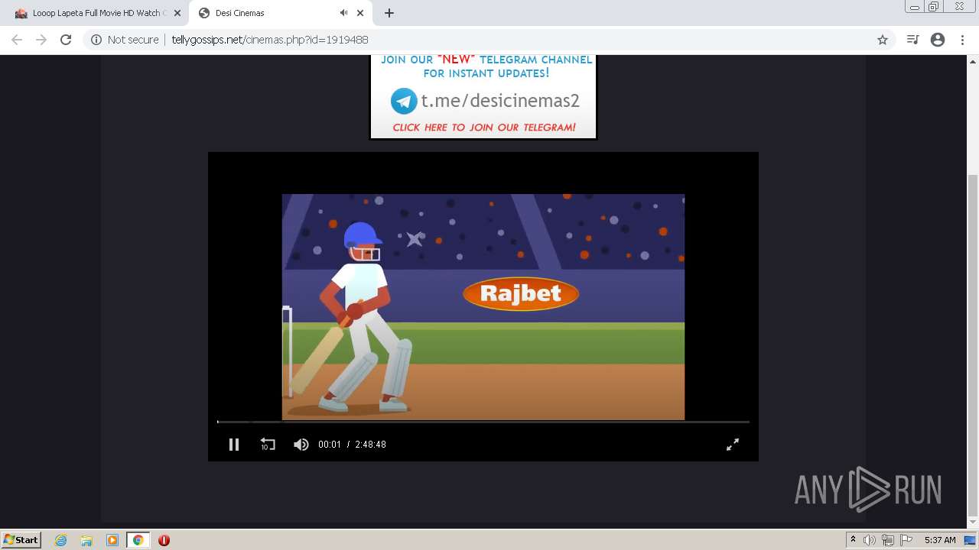
Task: Show hidden system tray icons
Action: 853,540
